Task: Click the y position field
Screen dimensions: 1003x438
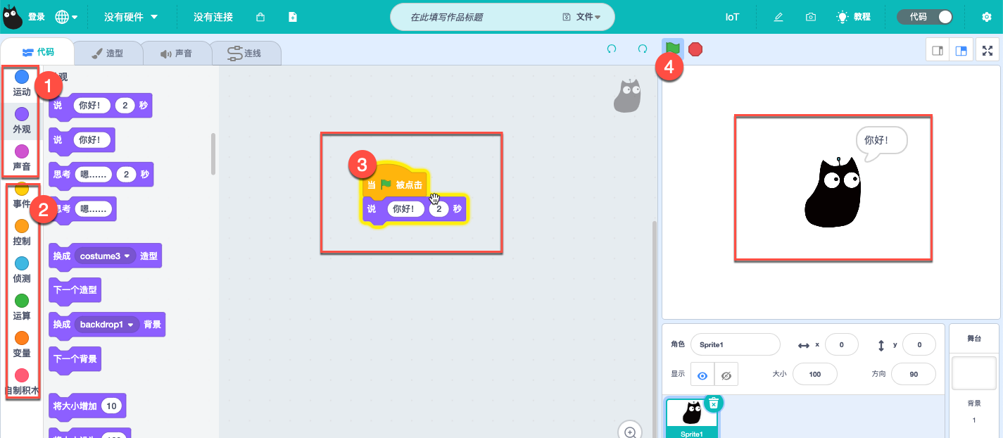Action: tap(919, 344)
